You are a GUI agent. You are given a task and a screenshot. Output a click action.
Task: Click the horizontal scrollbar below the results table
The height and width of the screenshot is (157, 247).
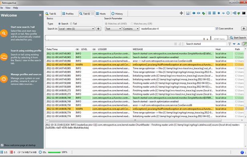coord(135,120)
